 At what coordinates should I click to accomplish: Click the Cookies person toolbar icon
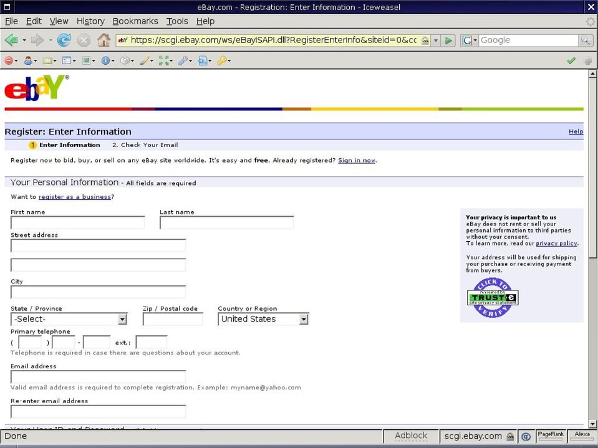pos(28,60)
